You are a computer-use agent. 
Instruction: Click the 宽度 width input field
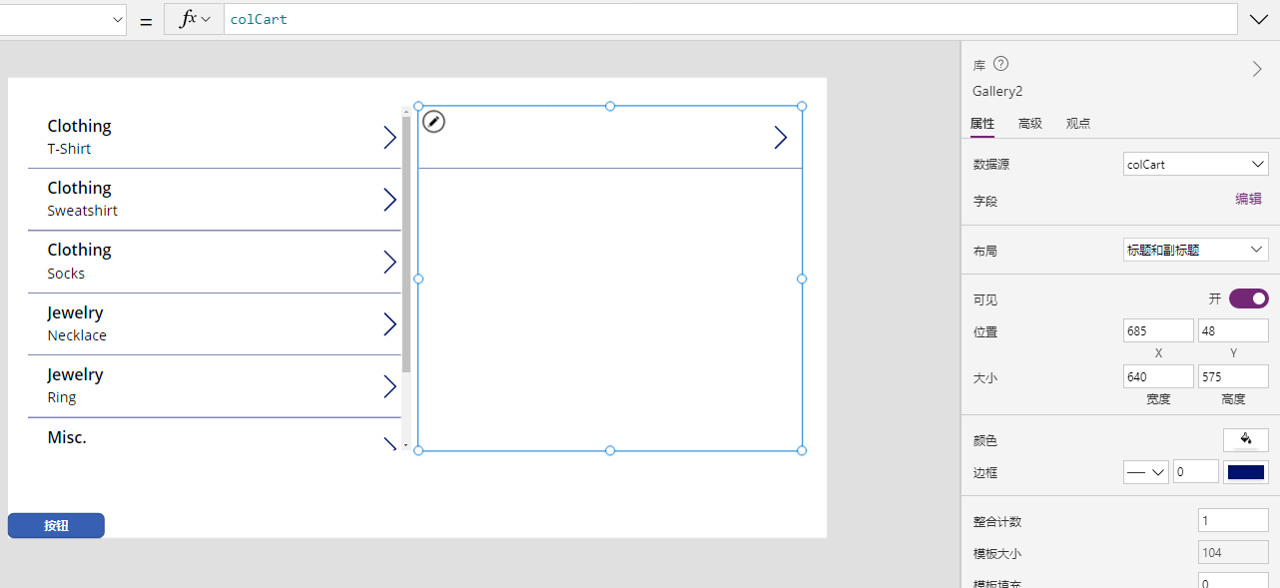click(x=1158, y=376)
